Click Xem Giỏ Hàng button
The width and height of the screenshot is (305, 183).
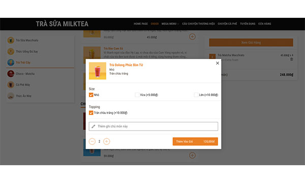click(x=251, y=42)
